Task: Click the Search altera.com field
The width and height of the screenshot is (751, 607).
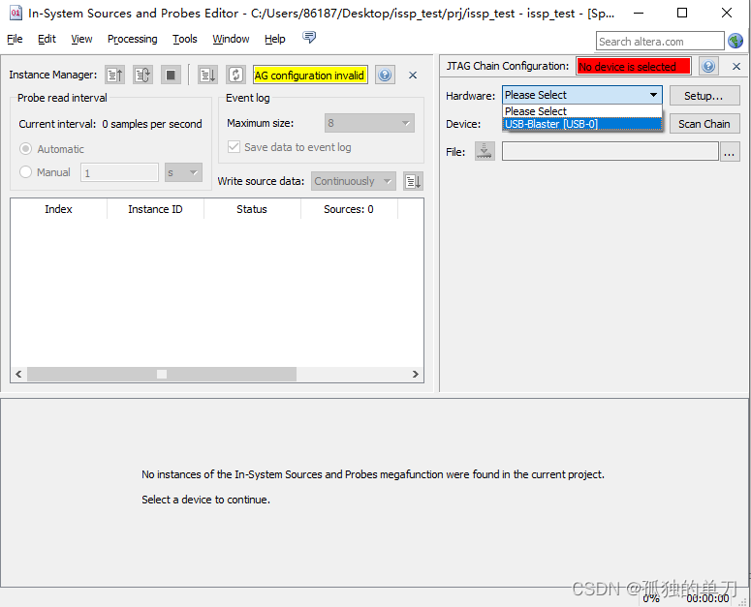Action: click(660, 41)
